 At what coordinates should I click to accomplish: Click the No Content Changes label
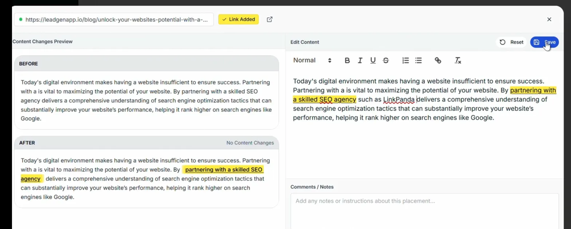point(250,143)
